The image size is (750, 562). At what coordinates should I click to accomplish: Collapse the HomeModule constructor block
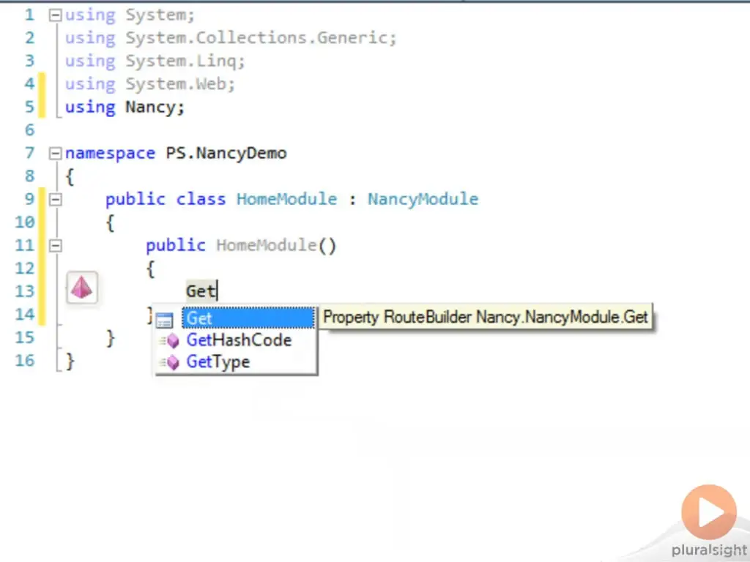(x=56, y=246)
